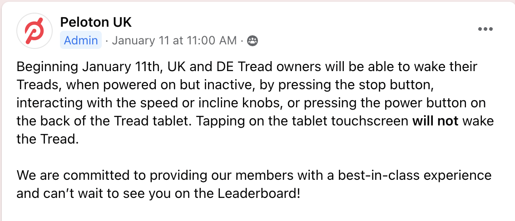
Task: Open the post options three-dot menu
Action: click(x=485, y=29)
